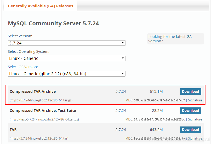Open Signature link for Compressed TAR Archive
Image resolution: width=212 pixels, height=144 pixels.
(195, 100)
